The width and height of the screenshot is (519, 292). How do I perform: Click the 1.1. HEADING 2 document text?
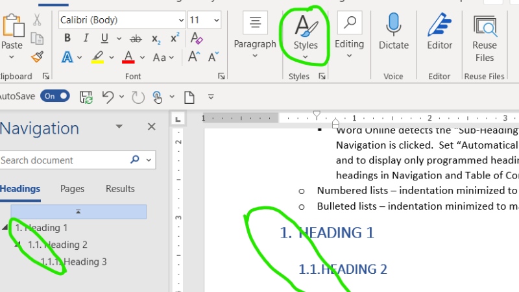coord(343,269)
